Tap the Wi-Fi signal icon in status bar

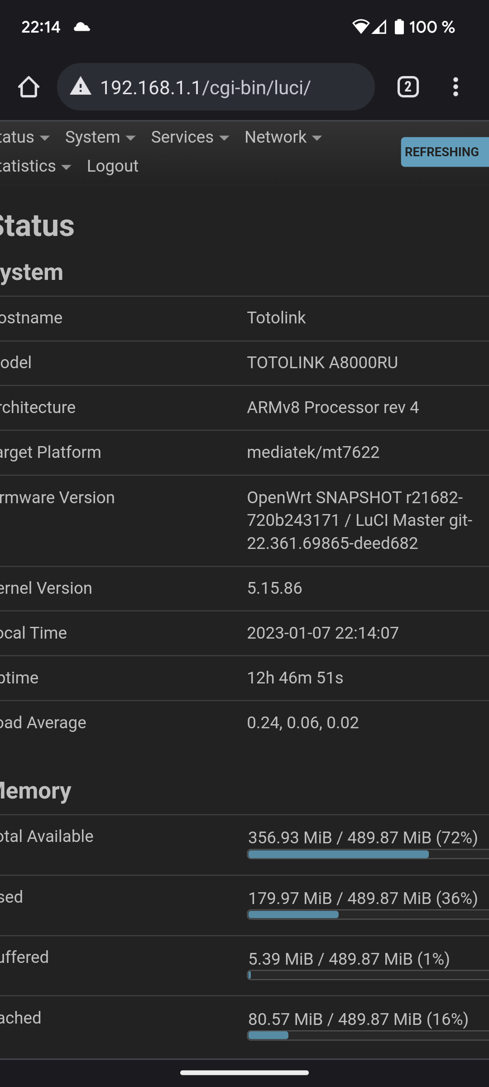tap(360, 27)
